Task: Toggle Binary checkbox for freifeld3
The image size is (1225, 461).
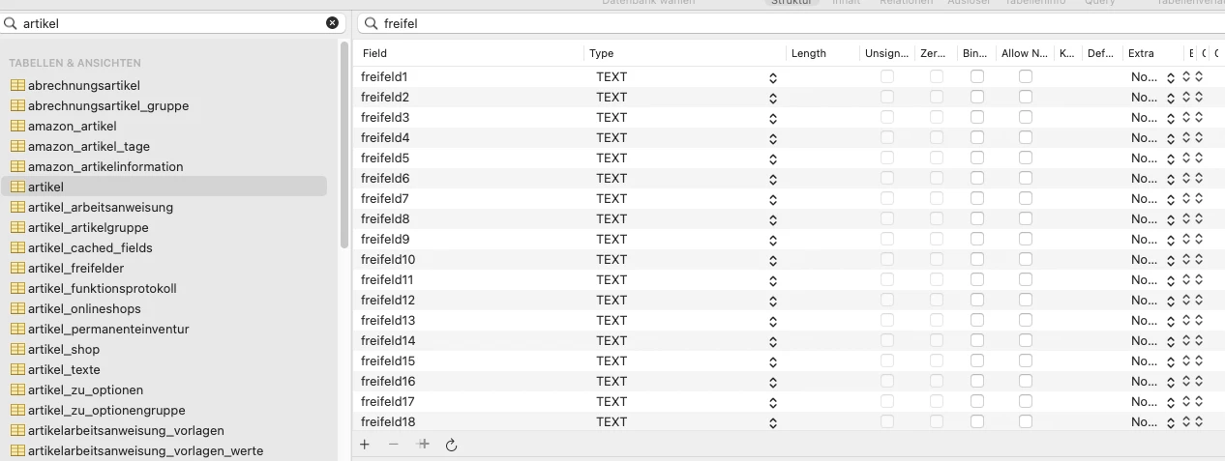Action: tap(977, 117)
